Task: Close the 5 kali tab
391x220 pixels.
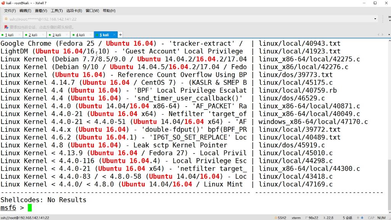Action: [114, 35]
